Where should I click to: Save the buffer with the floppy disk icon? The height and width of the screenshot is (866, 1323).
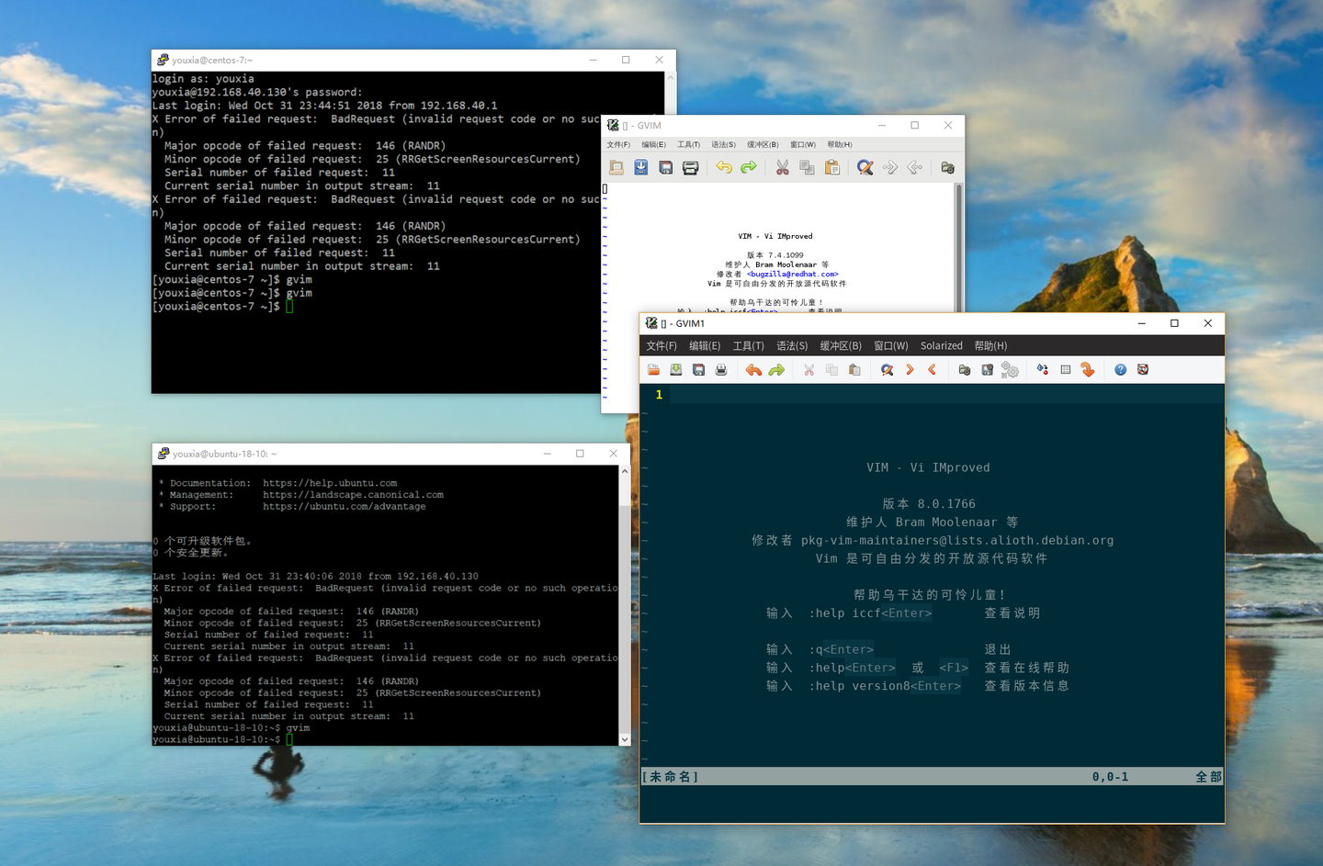tap(698, 369)
